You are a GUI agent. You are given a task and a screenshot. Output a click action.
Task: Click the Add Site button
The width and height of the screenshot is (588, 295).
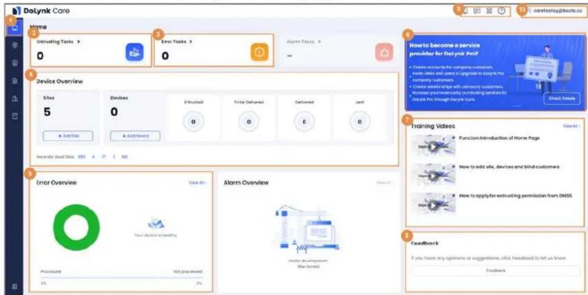[68, 136]
